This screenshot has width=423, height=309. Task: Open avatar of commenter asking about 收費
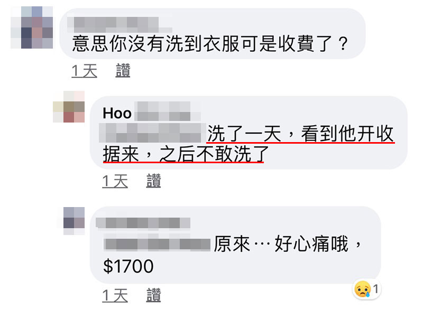click(32, 27)
